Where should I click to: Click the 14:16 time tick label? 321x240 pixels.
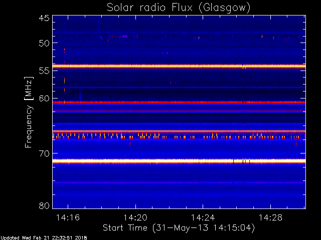click(x=68, y=217)
